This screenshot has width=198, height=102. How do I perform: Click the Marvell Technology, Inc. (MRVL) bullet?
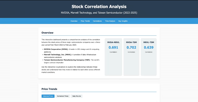(x=58, y=55)
